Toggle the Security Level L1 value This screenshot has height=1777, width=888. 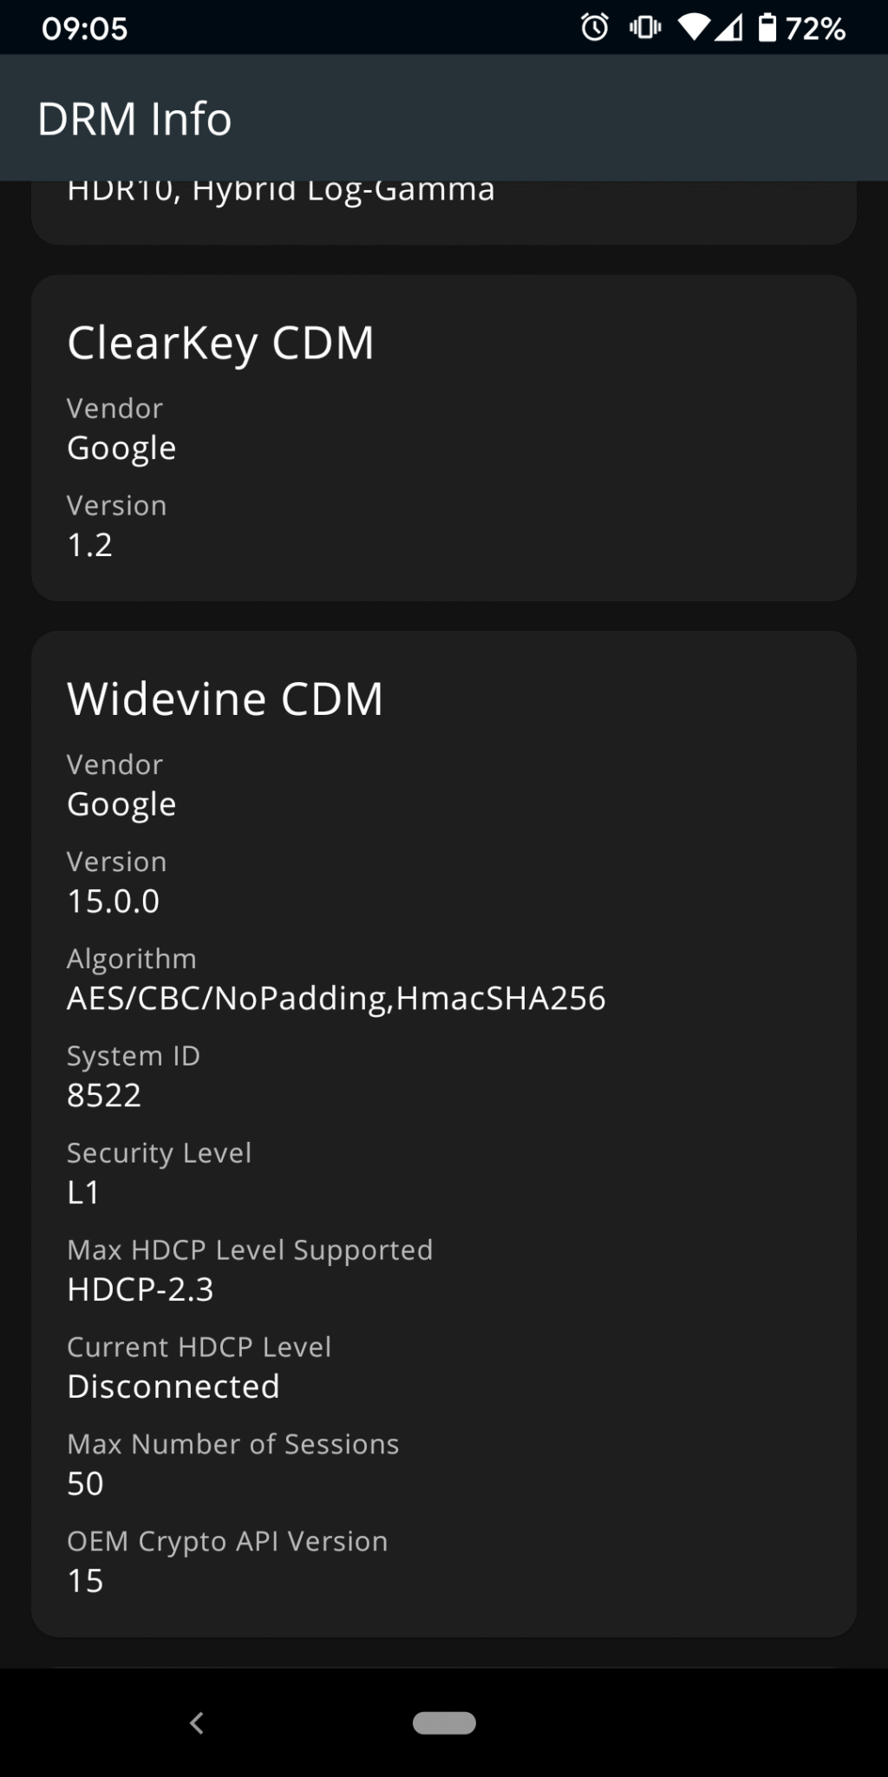click(x=83, y=1192)
